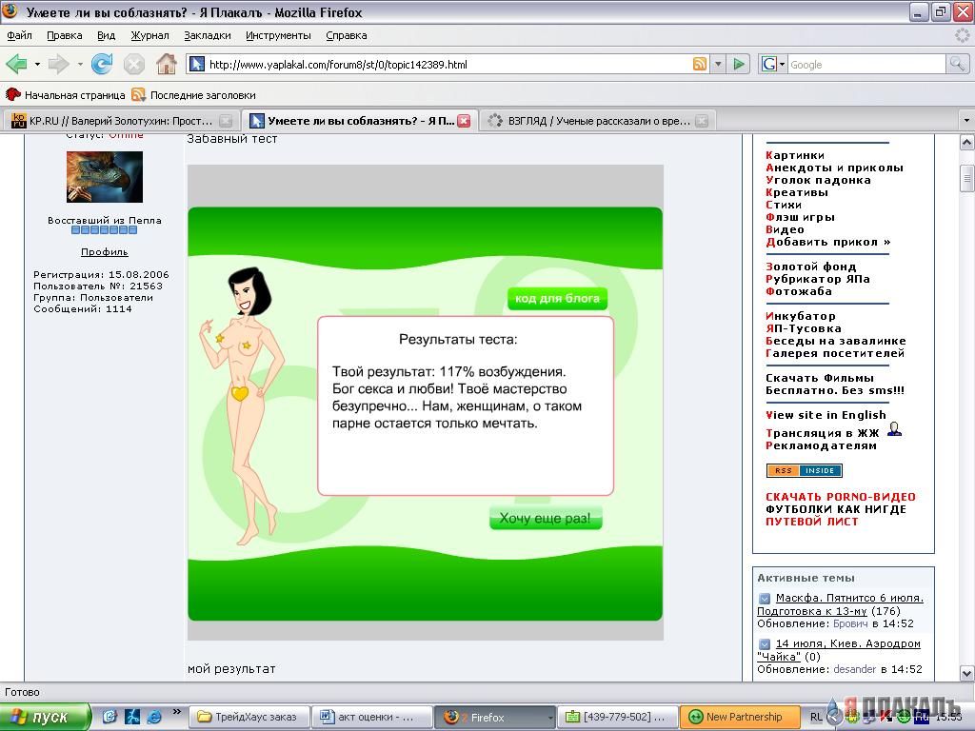Click the Начальная страница bookmark

(x=66, y=95)
